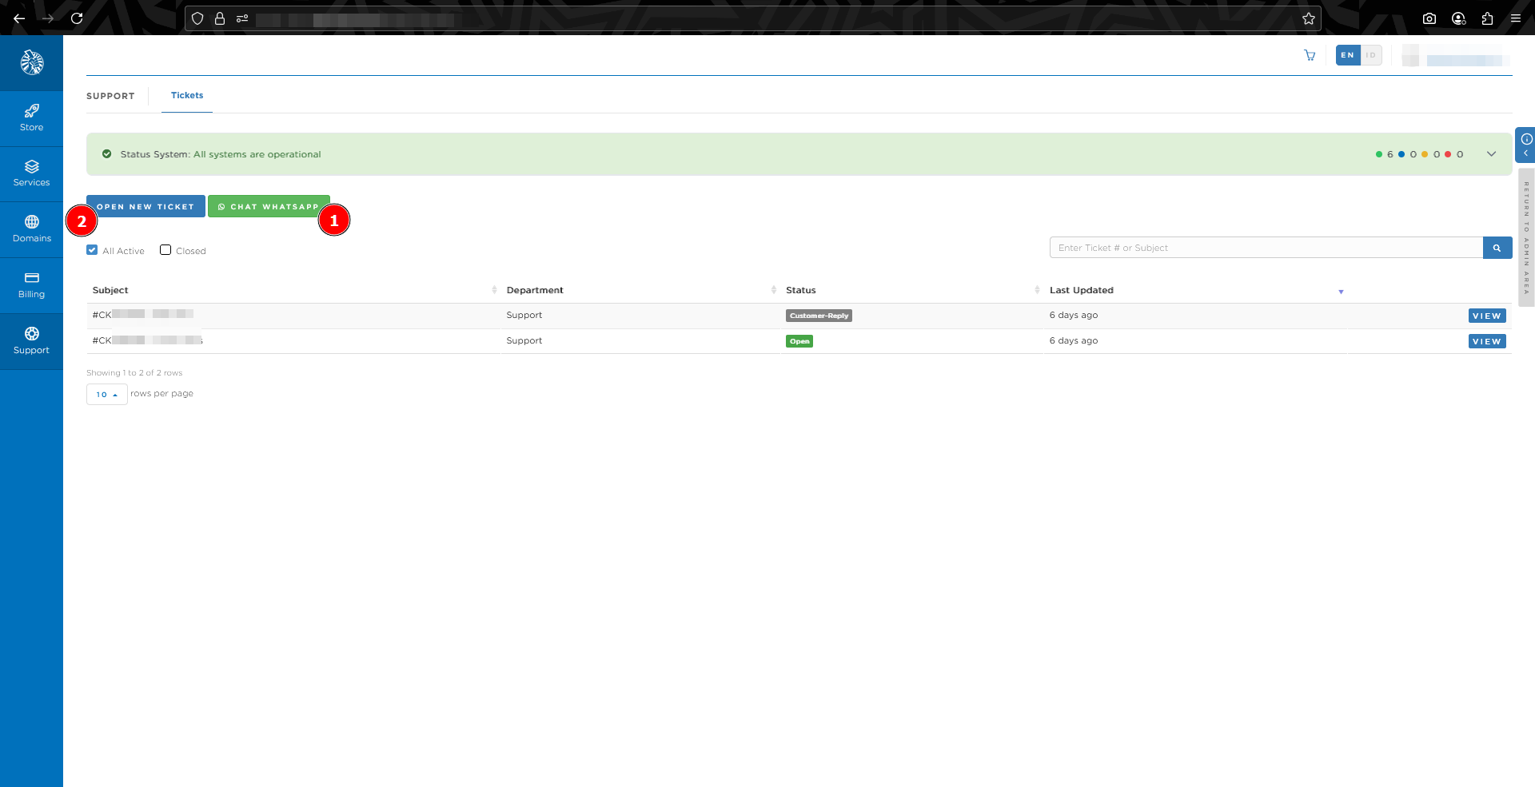Go to Services in the sidebar
1535x787 pixels.
click(x=31, y=173)
